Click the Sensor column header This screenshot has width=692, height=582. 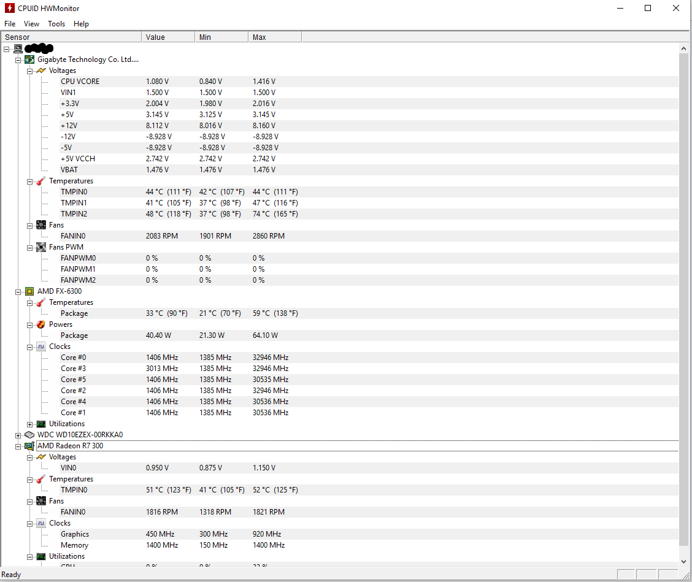point(71,37)
